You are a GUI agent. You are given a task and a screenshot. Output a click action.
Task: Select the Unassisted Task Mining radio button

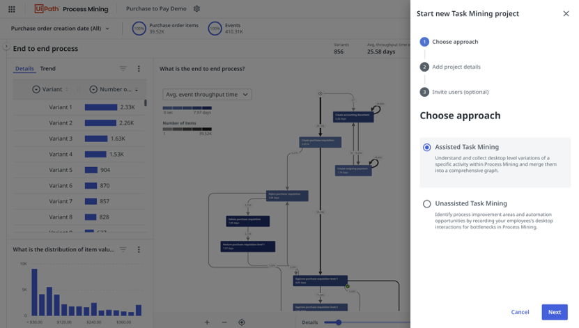click(x=427, y=203)
